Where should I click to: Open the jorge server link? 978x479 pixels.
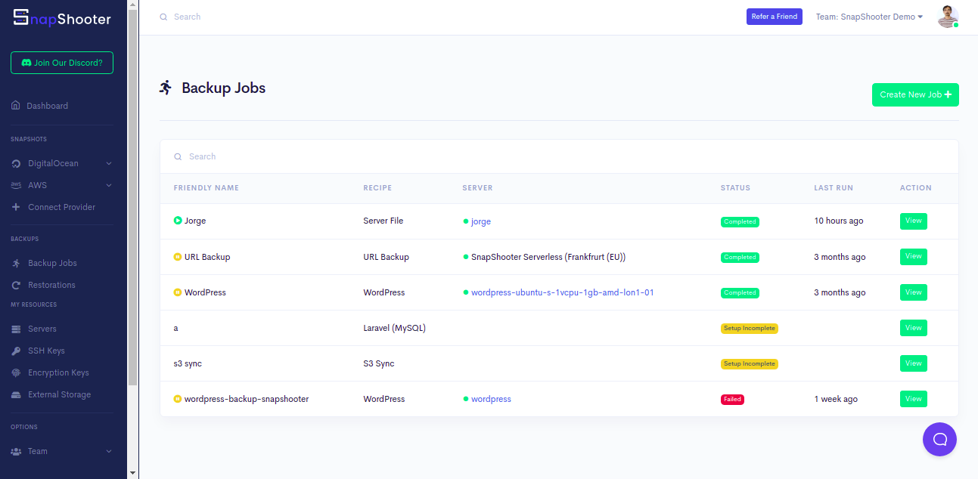tap(481, 221)
